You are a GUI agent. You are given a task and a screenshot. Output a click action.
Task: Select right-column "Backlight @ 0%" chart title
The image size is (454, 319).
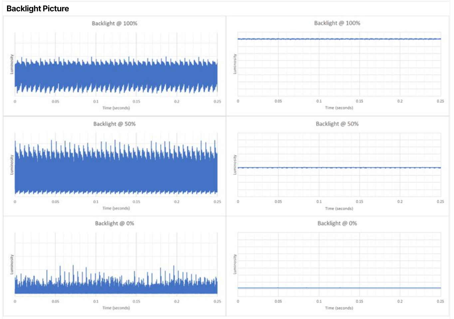[x=337, y=223]
